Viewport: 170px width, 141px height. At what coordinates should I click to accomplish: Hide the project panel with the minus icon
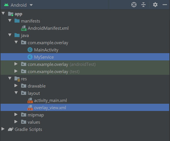point(165,5)
